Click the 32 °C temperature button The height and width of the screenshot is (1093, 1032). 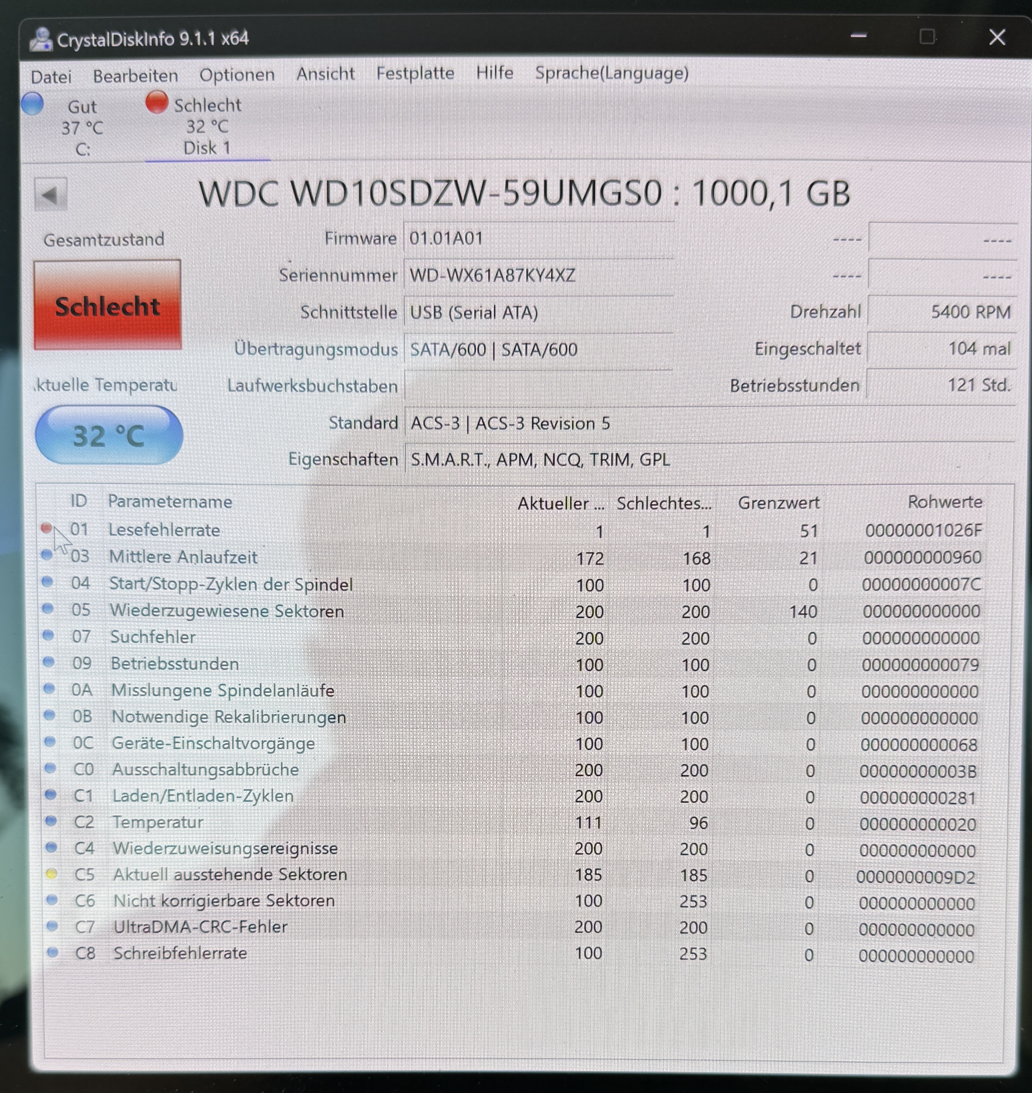(x=108, y=435)
